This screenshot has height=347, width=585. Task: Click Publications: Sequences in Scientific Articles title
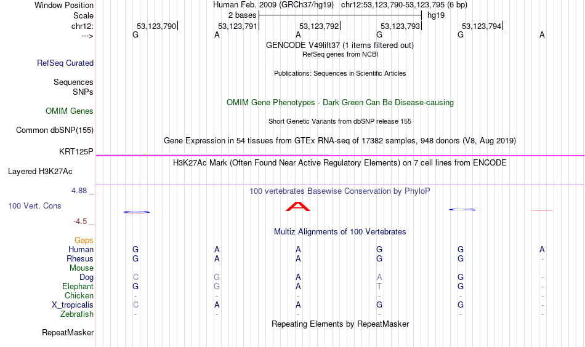pyautogui.click(x=340, y=73)
